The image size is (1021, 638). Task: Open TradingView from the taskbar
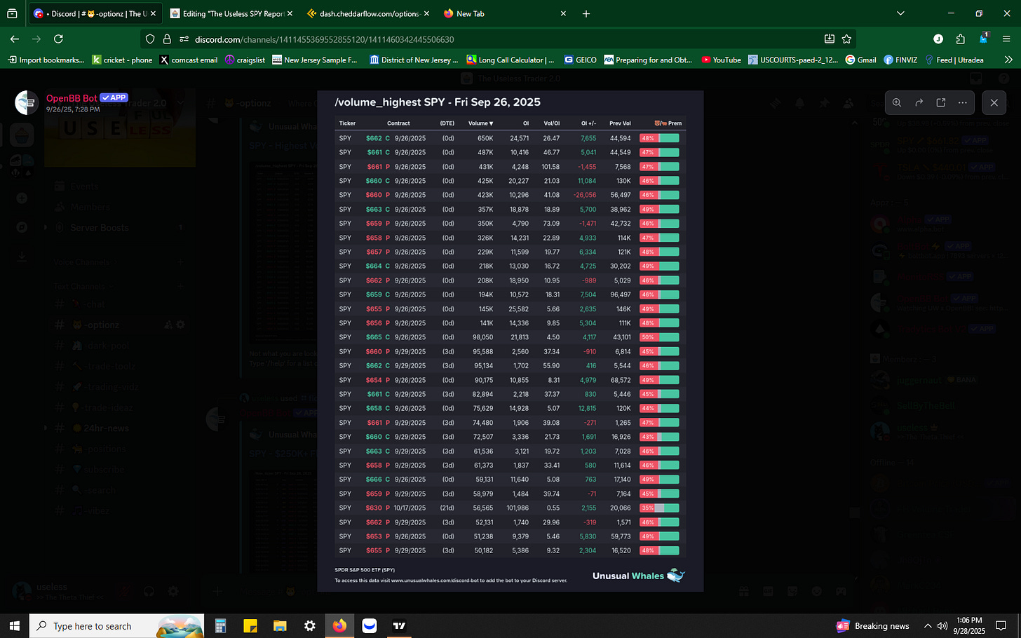tap(400, 626)
